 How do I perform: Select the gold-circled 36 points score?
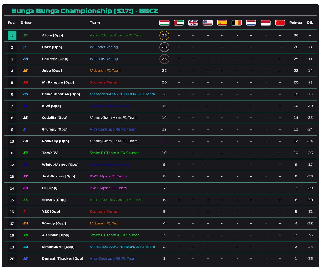pos(164,35)
